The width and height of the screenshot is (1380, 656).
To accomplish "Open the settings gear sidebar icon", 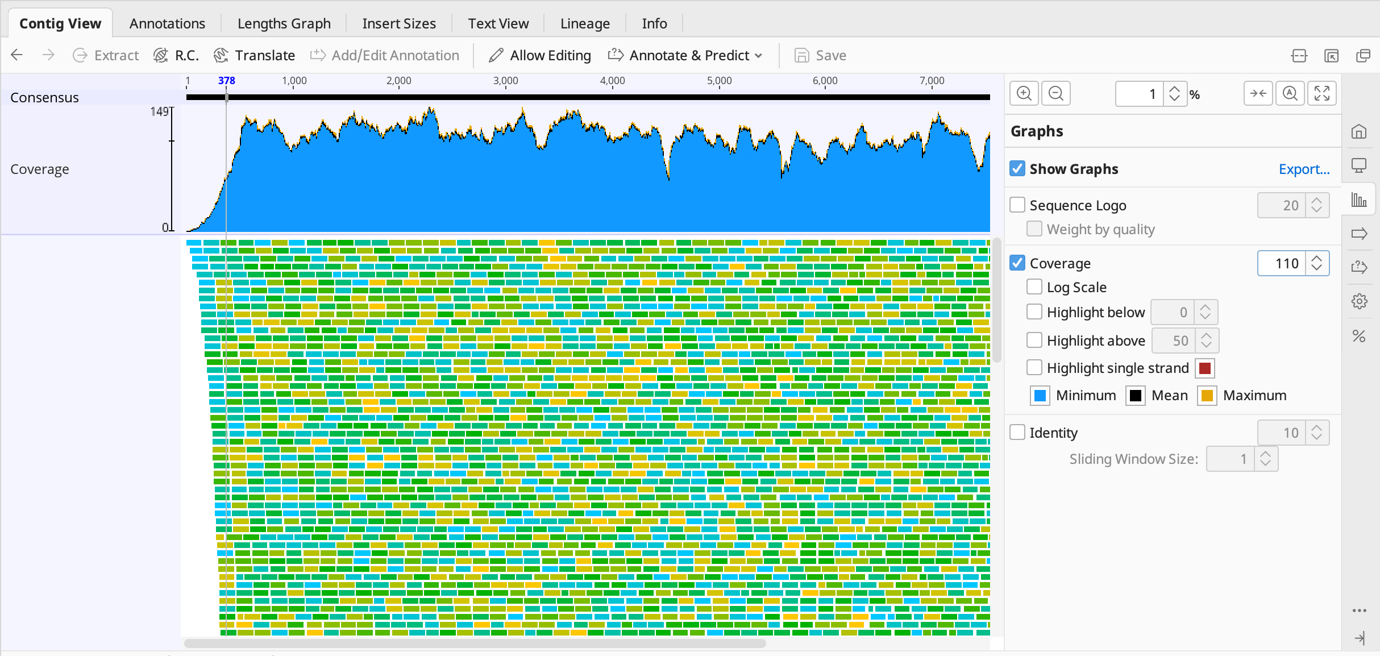I will [x=1359, y=301].
